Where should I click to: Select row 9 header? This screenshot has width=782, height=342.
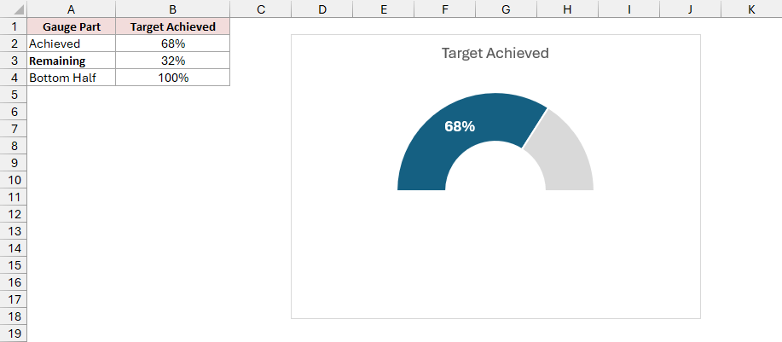(14, 163)
